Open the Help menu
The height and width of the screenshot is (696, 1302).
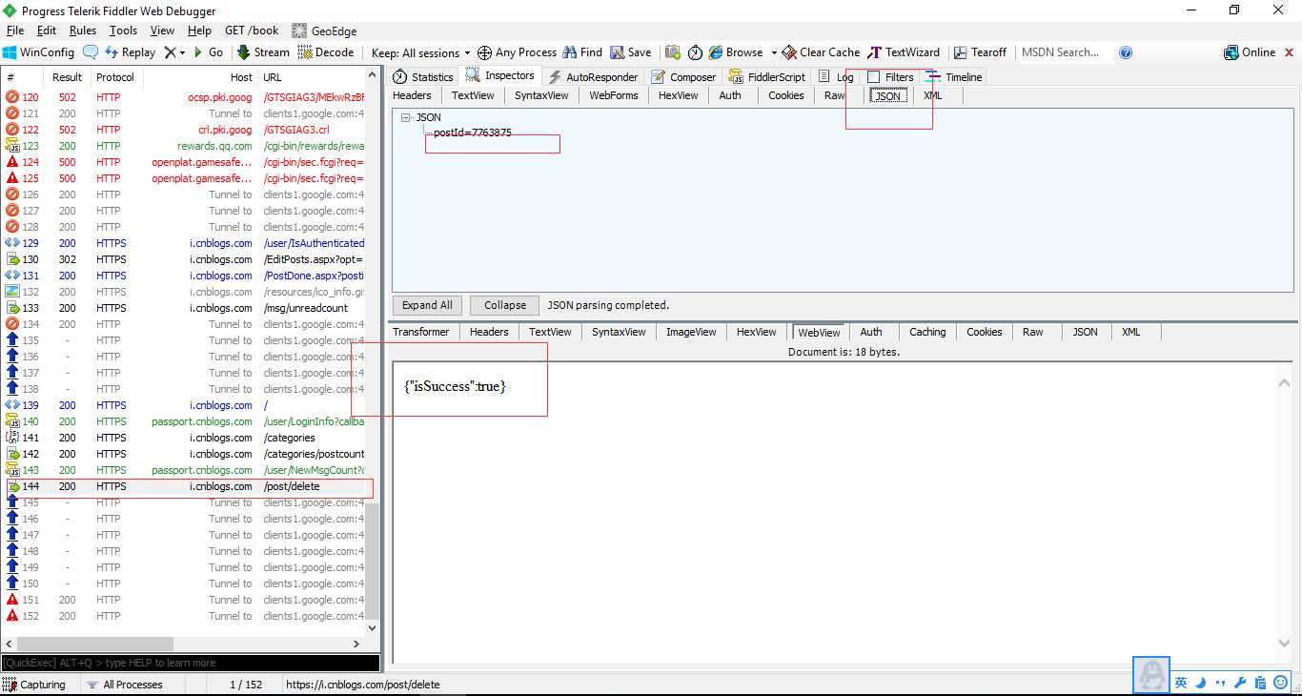click(x=200, y=31)
